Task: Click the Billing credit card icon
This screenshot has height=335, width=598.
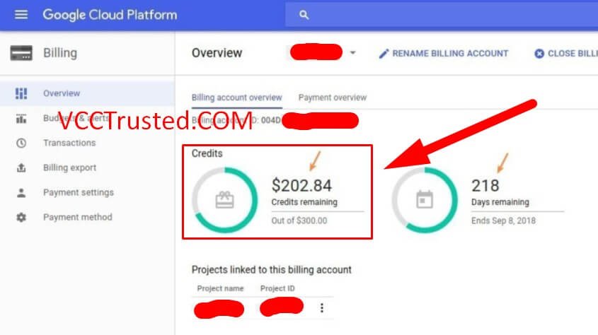Action: pos(21,53)
